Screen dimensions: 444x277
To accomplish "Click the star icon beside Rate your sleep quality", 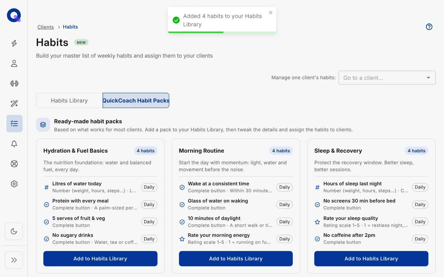I will click(x=317, y=222).
